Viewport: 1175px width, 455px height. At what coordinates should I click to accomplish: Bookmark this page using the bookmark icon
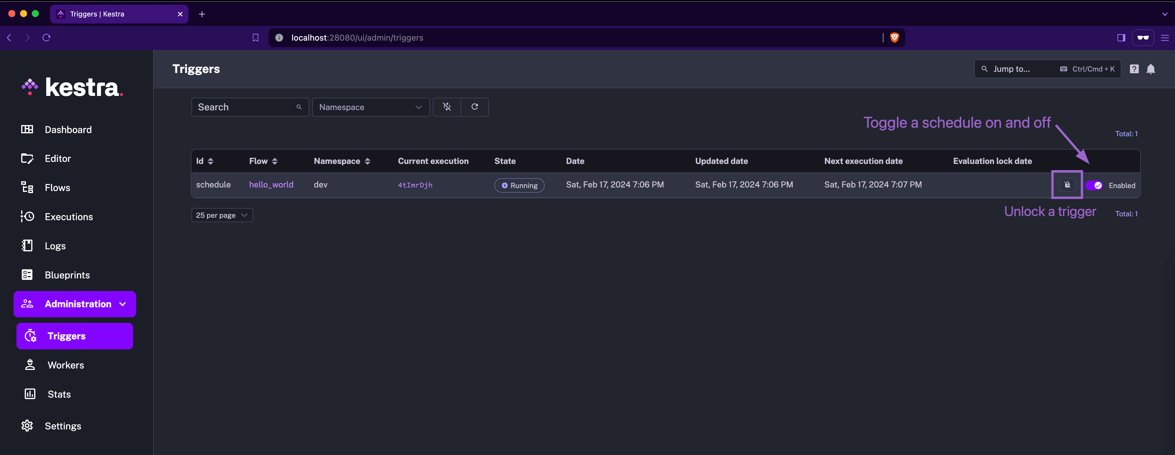coord(255,37)
